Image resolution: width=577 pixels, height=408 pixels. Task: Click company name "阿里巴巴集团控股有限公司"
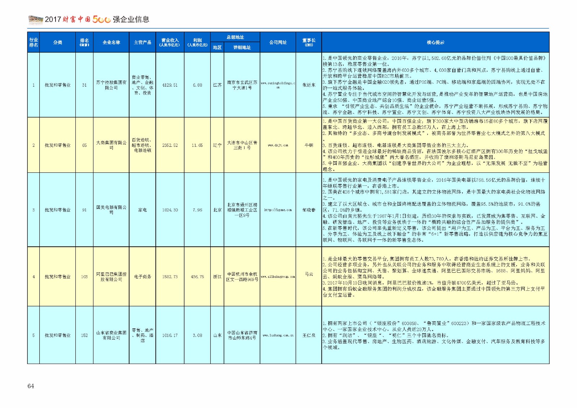(x=111, y=277)
